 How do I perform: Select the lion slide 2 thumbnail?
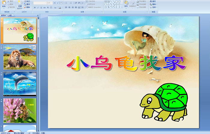pos(20,57)
